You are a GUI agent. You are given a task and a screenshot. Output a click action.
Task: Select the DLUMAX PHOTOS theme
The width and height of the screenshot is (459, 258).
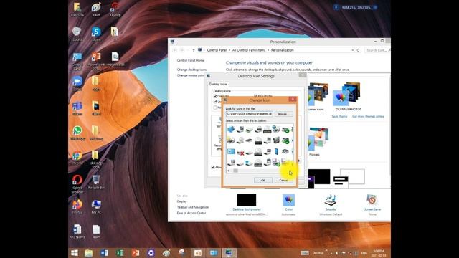[348, 97]
